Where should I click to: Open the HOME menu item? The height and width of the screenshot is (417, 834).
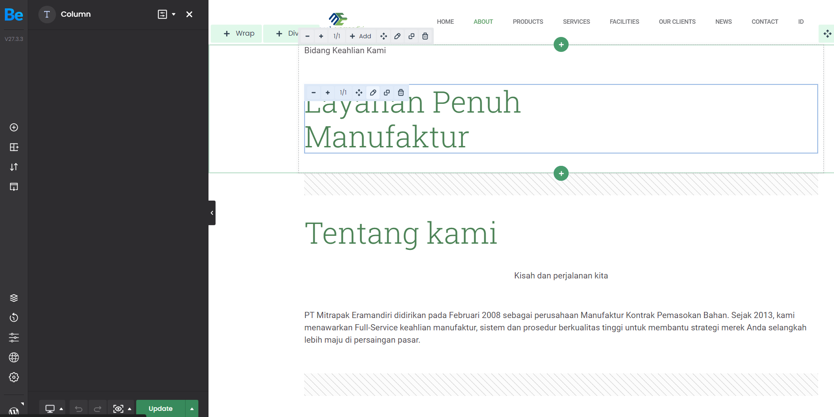[x=445, y=22]
